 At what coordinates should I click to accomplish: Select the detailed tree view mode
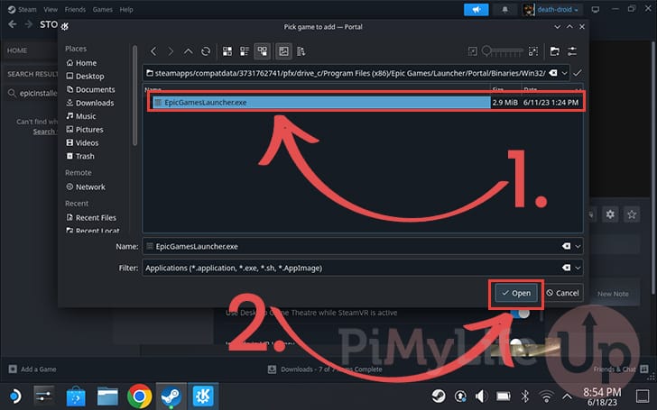(263, 51)
